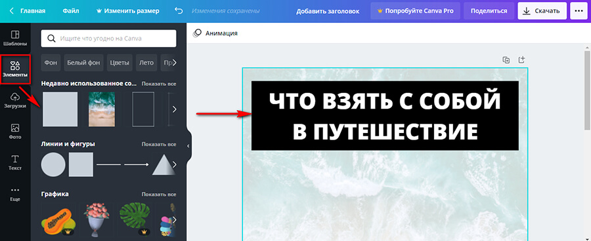Click Попробуйте Canva Pro button

point(415,11)
